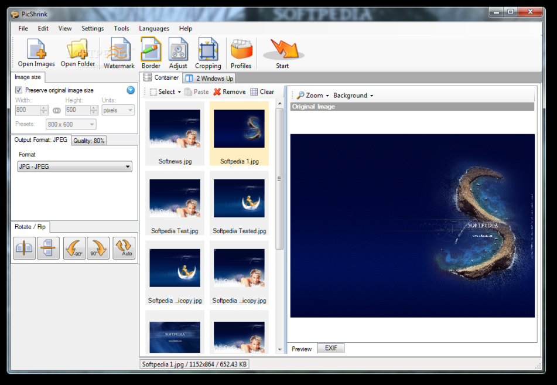Select the Preview tab
The width and height of the screenshot is (557, 385).
click(x=302, y=349)
